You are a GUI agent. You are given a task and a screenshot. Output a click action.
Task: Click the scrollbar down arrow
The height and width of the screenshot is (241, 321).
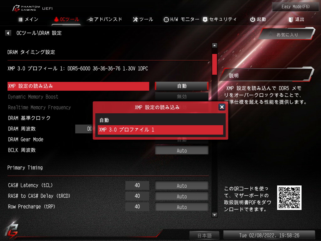coord(214,215)
